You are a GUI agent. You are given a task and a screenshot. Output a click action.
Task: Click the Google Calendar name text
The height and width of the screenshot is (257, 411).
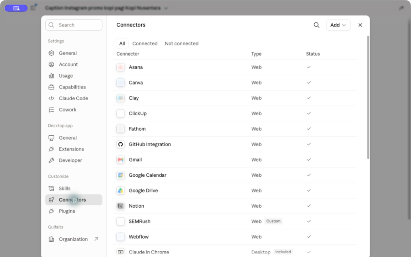[x=147, y=175]
